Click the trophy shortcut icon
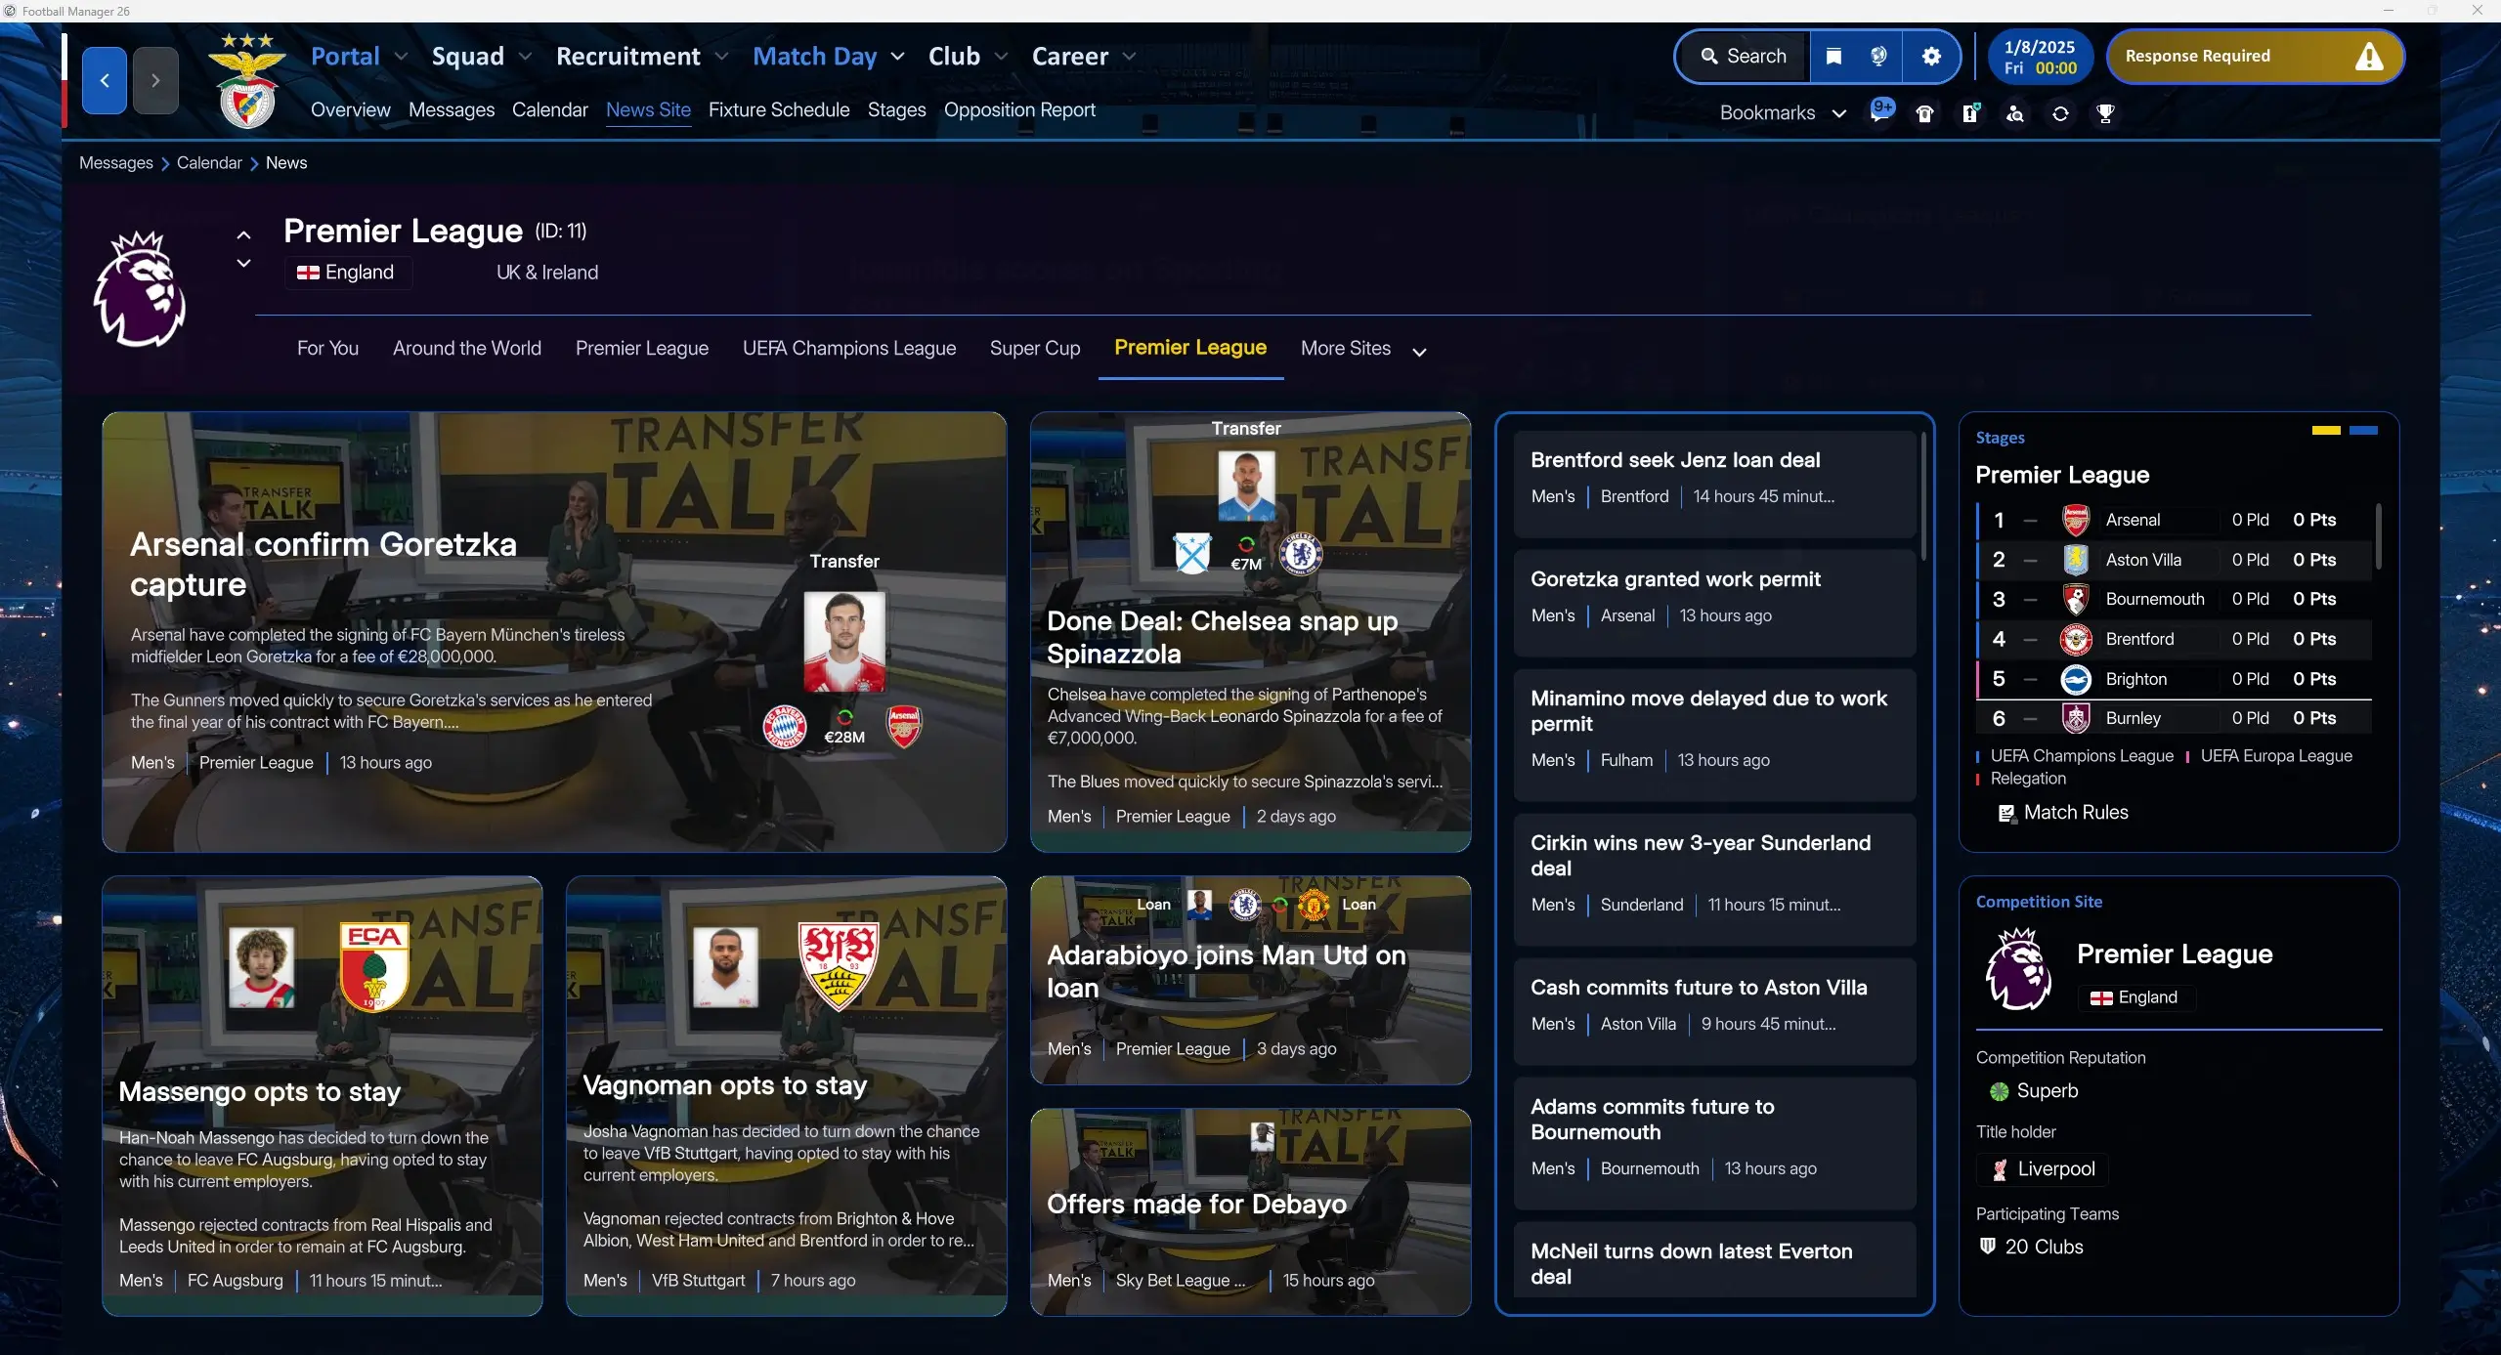Image resolution: width=2501 pixels, height=1355 pixels. pos(2105,114)
